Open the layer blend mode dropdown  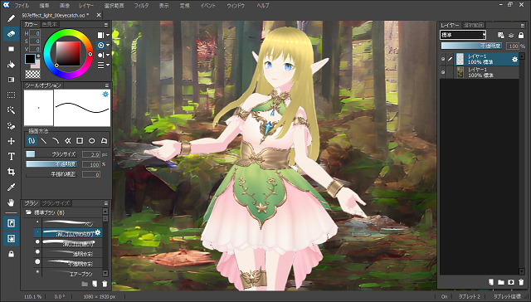coord(463,35)
